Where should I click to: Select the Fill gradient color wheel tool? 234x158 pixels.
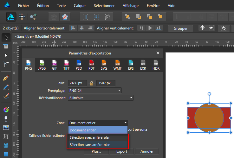[x=6, y=110]
